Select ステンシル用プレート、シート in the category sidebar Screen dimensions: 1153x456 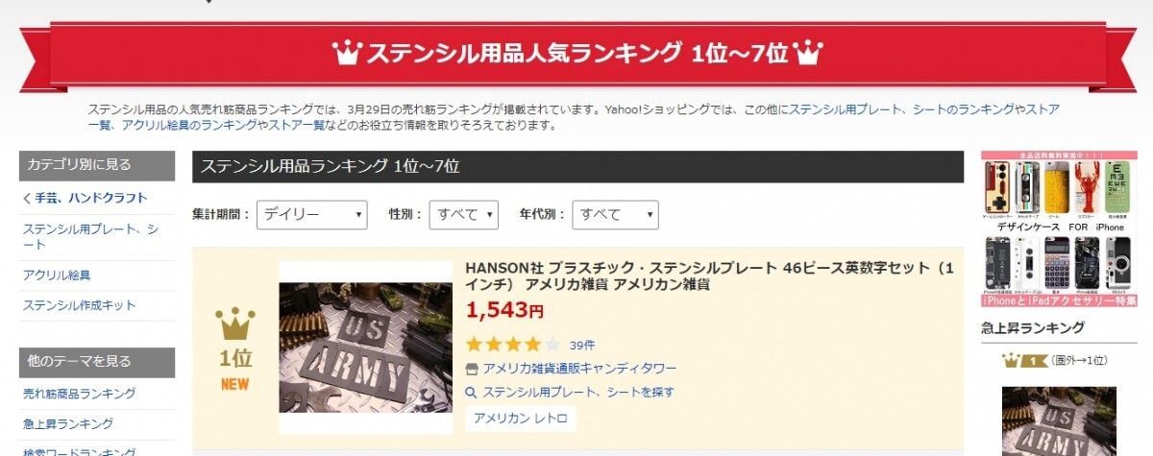click(x=90, y=237)
